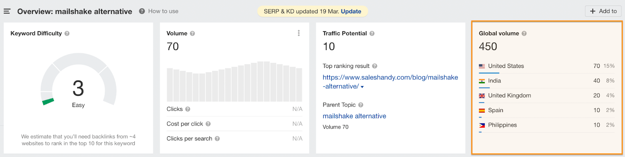Image resolution: width=625 pixels, height=157 pixels.
Task: Show Parent Topic help icon
Action: pos(361,105)
